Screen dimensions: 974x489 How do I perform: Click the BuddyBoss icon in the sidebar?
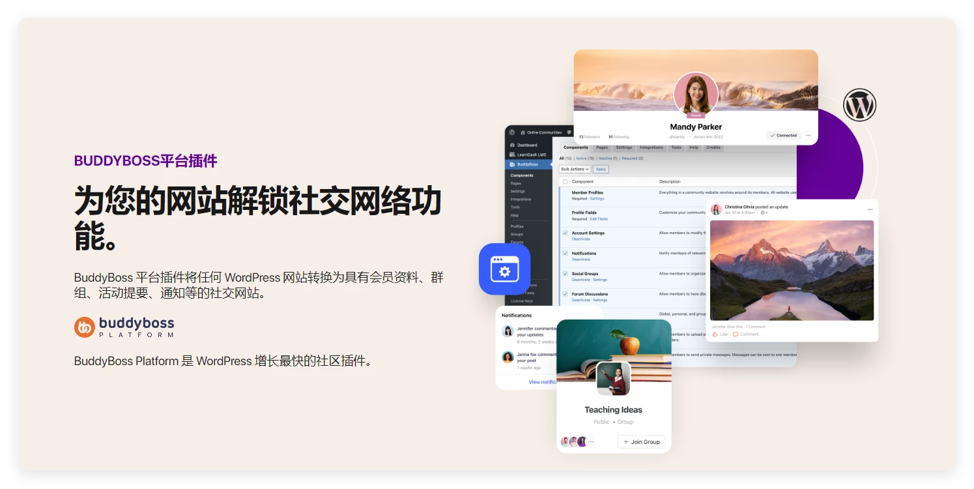(511, 164)
